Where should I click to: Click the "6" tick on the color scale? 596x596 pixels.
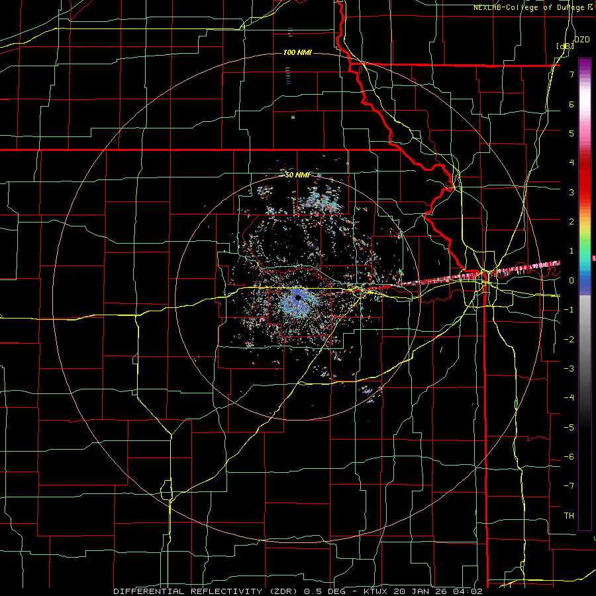click(x=571, y=104)
